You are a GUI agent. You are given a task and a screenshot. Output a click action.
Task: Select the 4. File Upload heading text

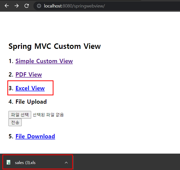click(x=28, y=102)
